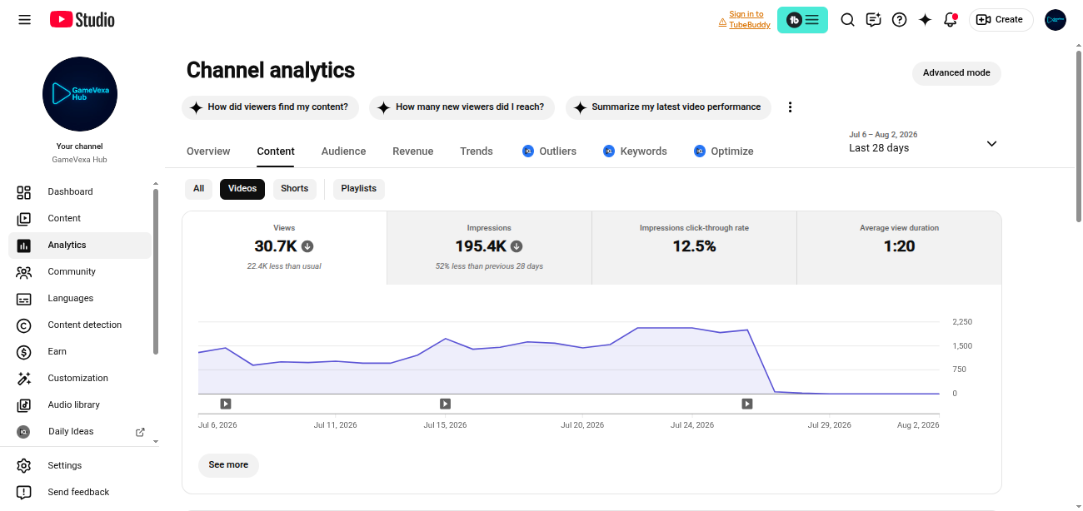Image resolution: width=1083 pixels, height=511 pixels.
Task: Click video marker near Jul 15 on chart
Action: click(x=446, y=404)
